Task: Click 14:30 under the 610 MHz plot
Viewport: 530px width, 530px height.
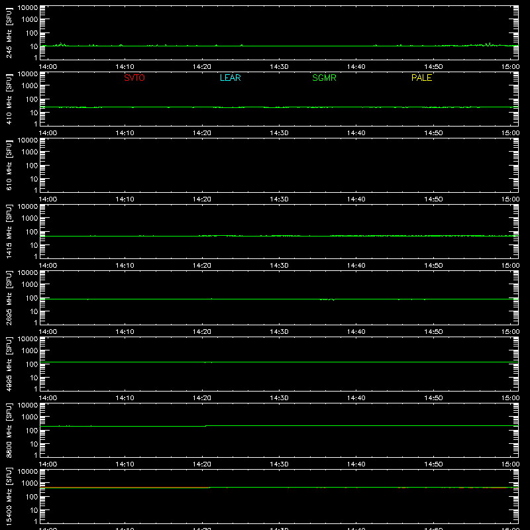Action: [x=279, y=199]
